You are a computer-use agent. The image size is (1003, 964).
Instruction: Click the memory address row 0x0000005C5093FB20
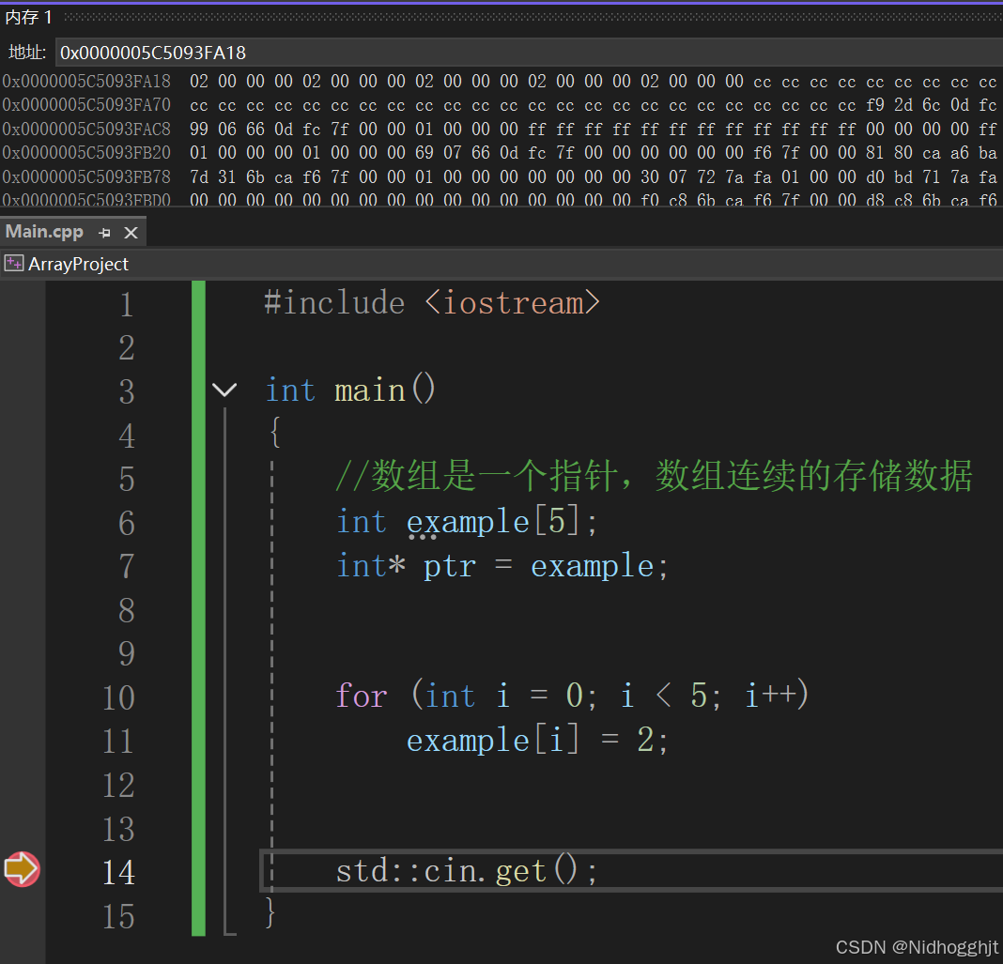pos(86,153)
